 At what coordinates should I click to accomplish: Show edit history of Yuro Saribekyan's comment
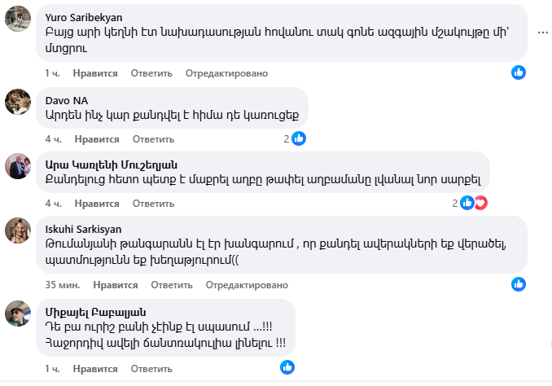pyautogui.click(x=226, y=73)
